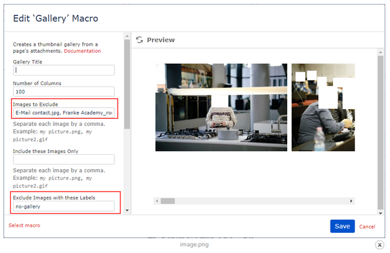Click the 'image.png' caption text
This screenshot has width=390, height=253.
click(x=194, y=245)
